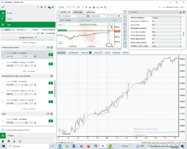This screenshot has height=149, width=187.
Task: Open the Protokoll tab
Action: (125, 53)
